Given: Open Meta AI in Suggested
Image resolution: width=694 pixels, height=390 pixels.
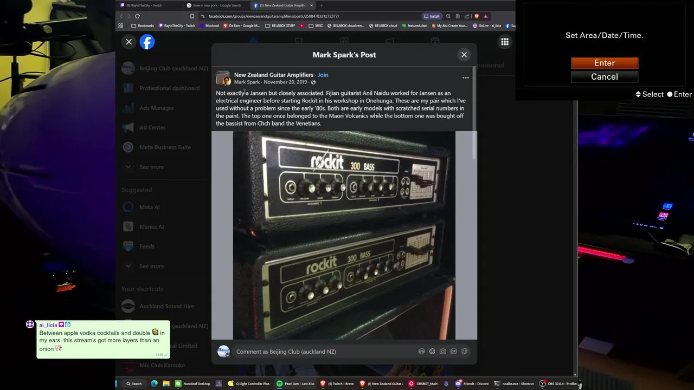Looking at the screenshot, I should 150,207.
